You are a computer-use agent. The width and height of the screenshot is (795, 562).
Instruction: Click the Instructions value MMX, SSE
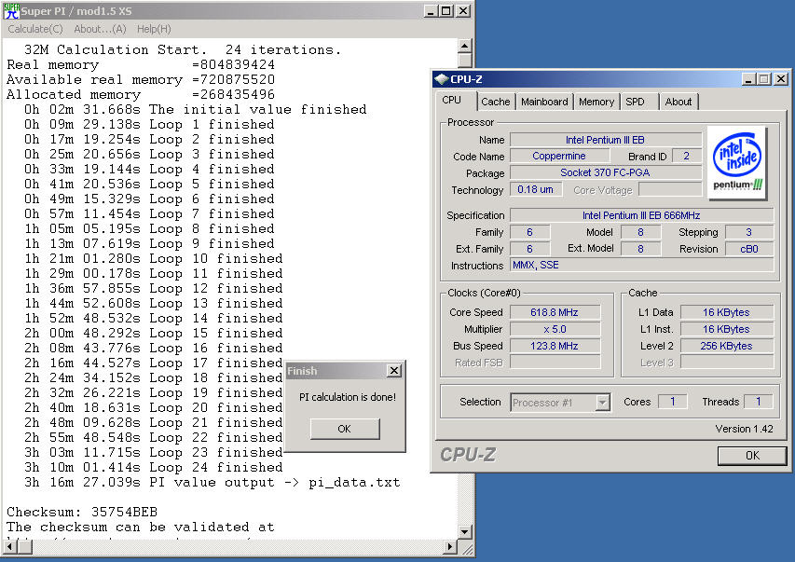pos(641,265)
